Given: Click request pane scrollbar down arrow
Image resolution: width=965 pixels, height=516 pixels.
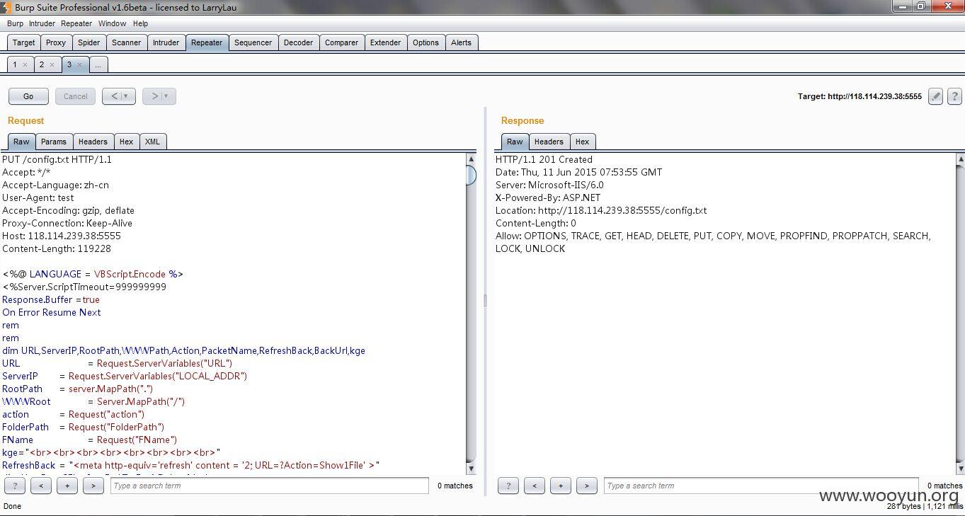Looking at the screenshot, I should pyautogui.click(x=471, y=469).
